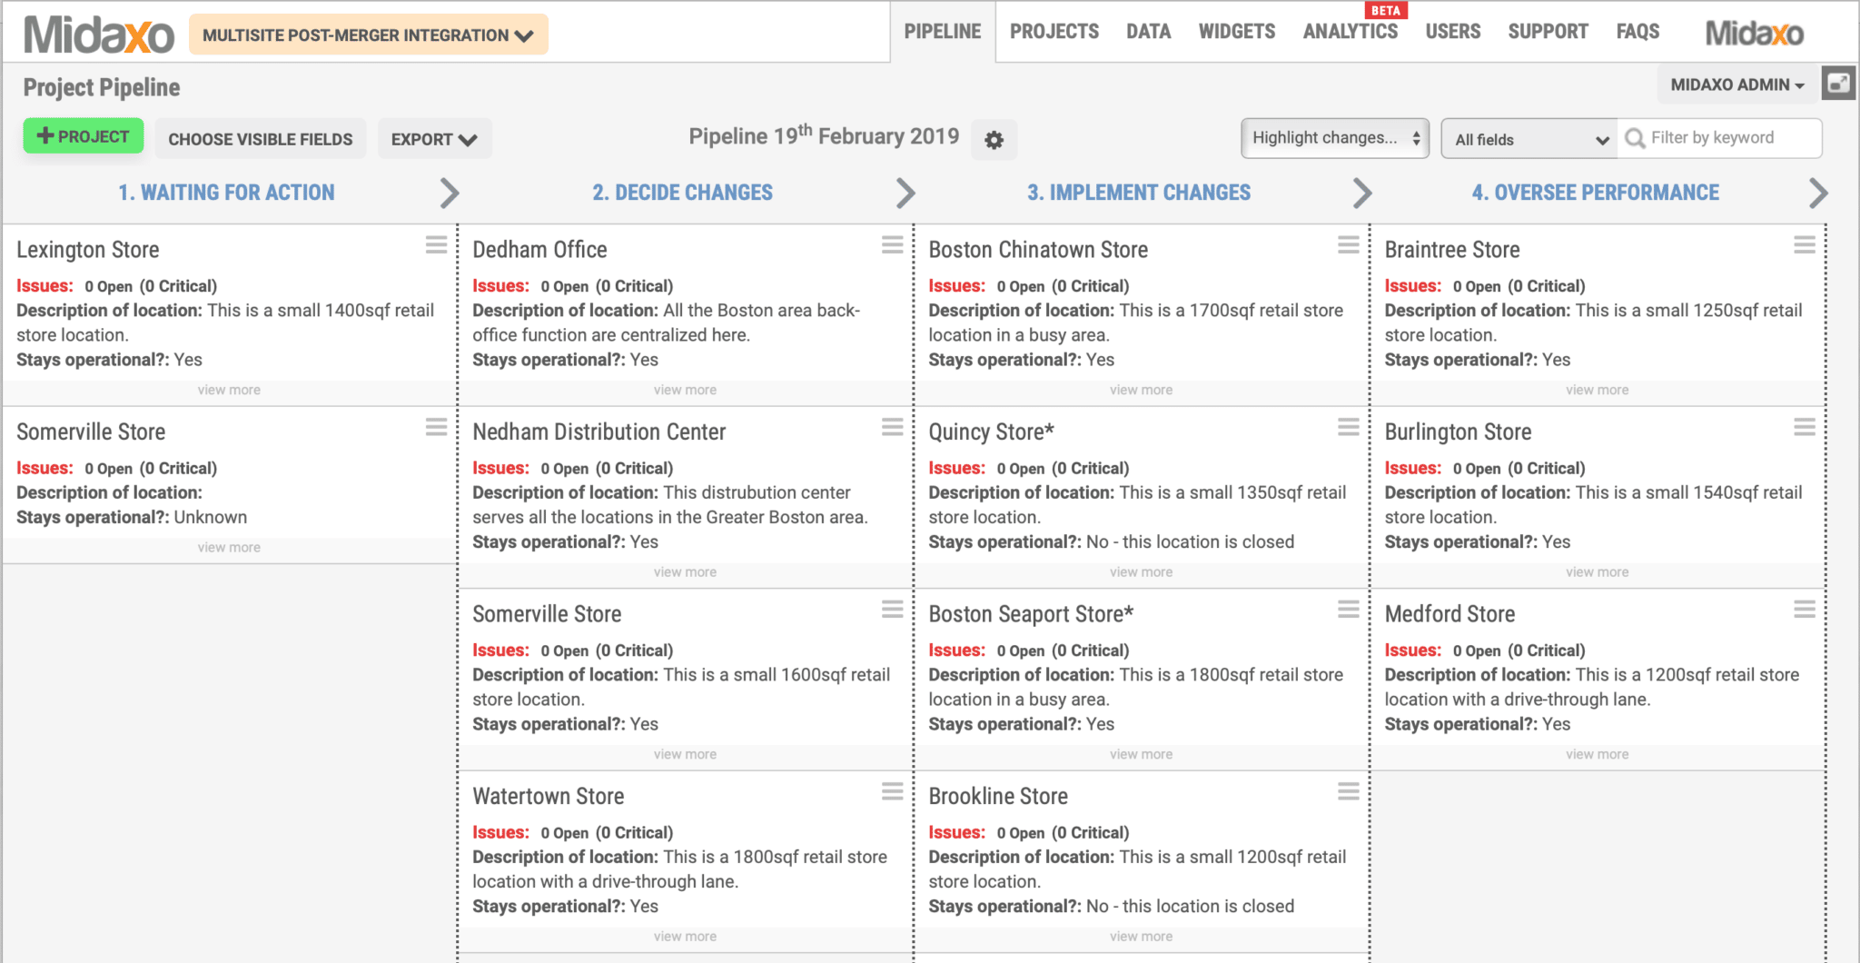Switch to the Pipeline tab
This screenshot has height=963, width=1860.
(943, 32)
